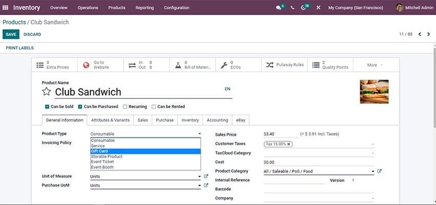Select Event Ticket option in list
Image resolution: width=436 pixels, height=205 pixels.
146,161
